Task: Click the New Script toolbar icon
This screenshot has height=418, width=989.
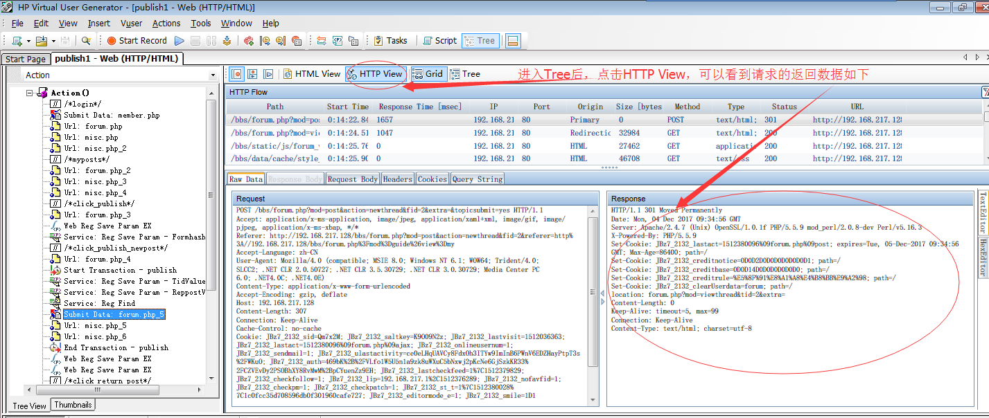Action: tap(16, 41)
